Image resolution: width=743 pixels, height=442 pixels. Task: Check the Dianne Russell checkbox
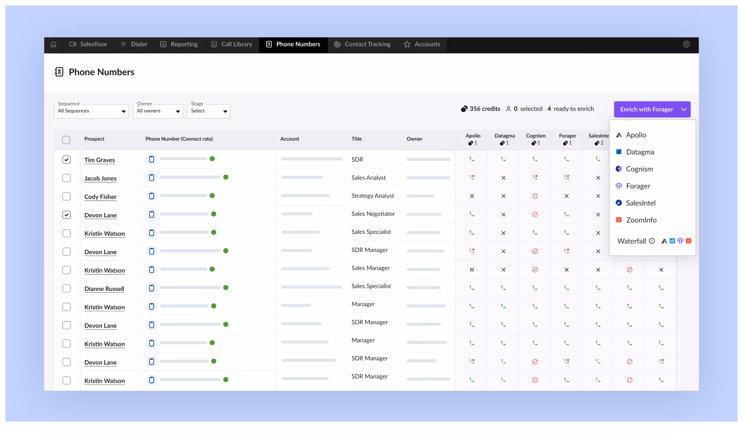click(66, 288)
